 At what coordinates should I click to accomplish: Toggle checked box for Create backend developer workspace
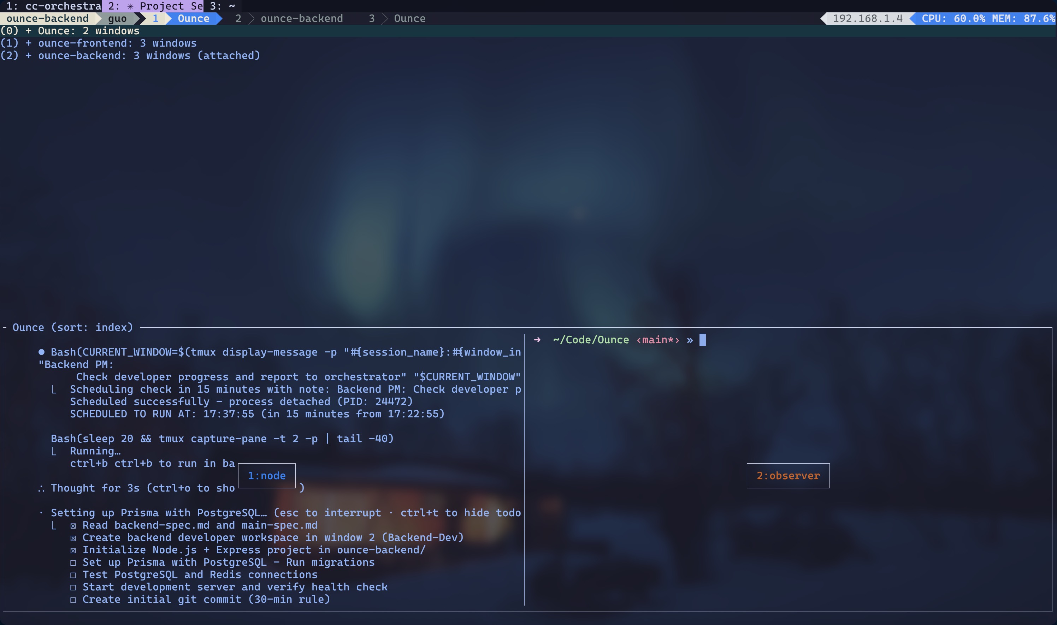pyautogui.click(x=73, y=538)
